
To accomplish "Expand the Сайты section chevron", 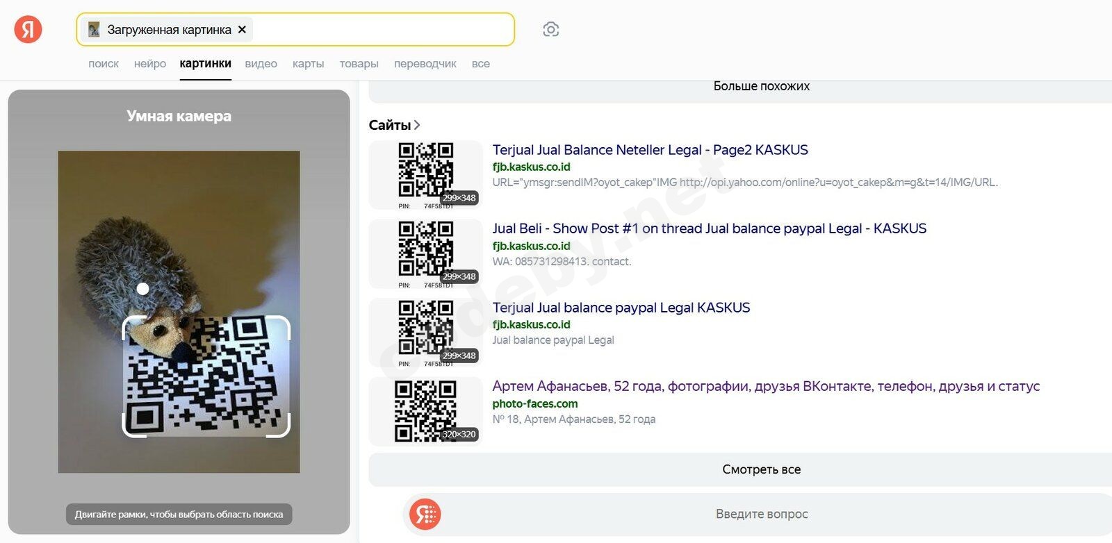I will point(417,125).
